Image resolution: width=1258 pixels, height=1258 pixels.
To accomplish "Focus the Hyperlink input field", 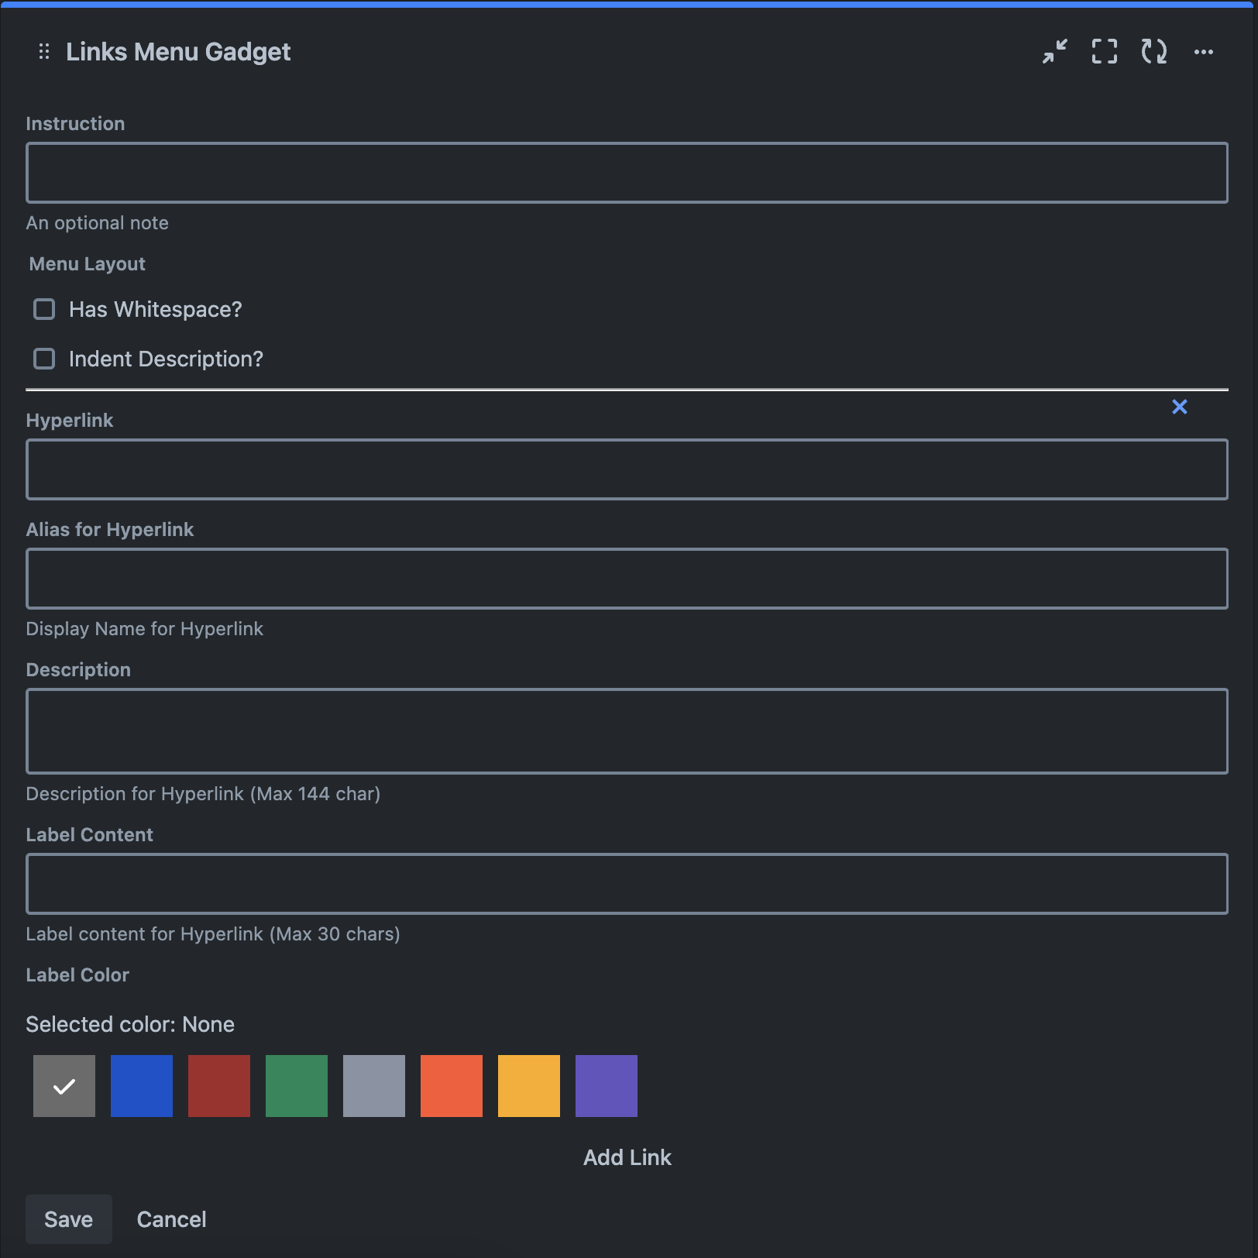I will (626, 469).
